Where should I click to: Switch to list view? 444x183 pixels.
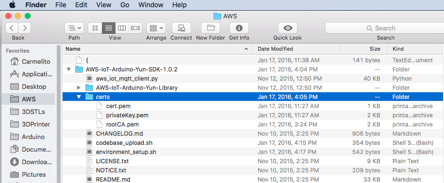tap(109, 28)
